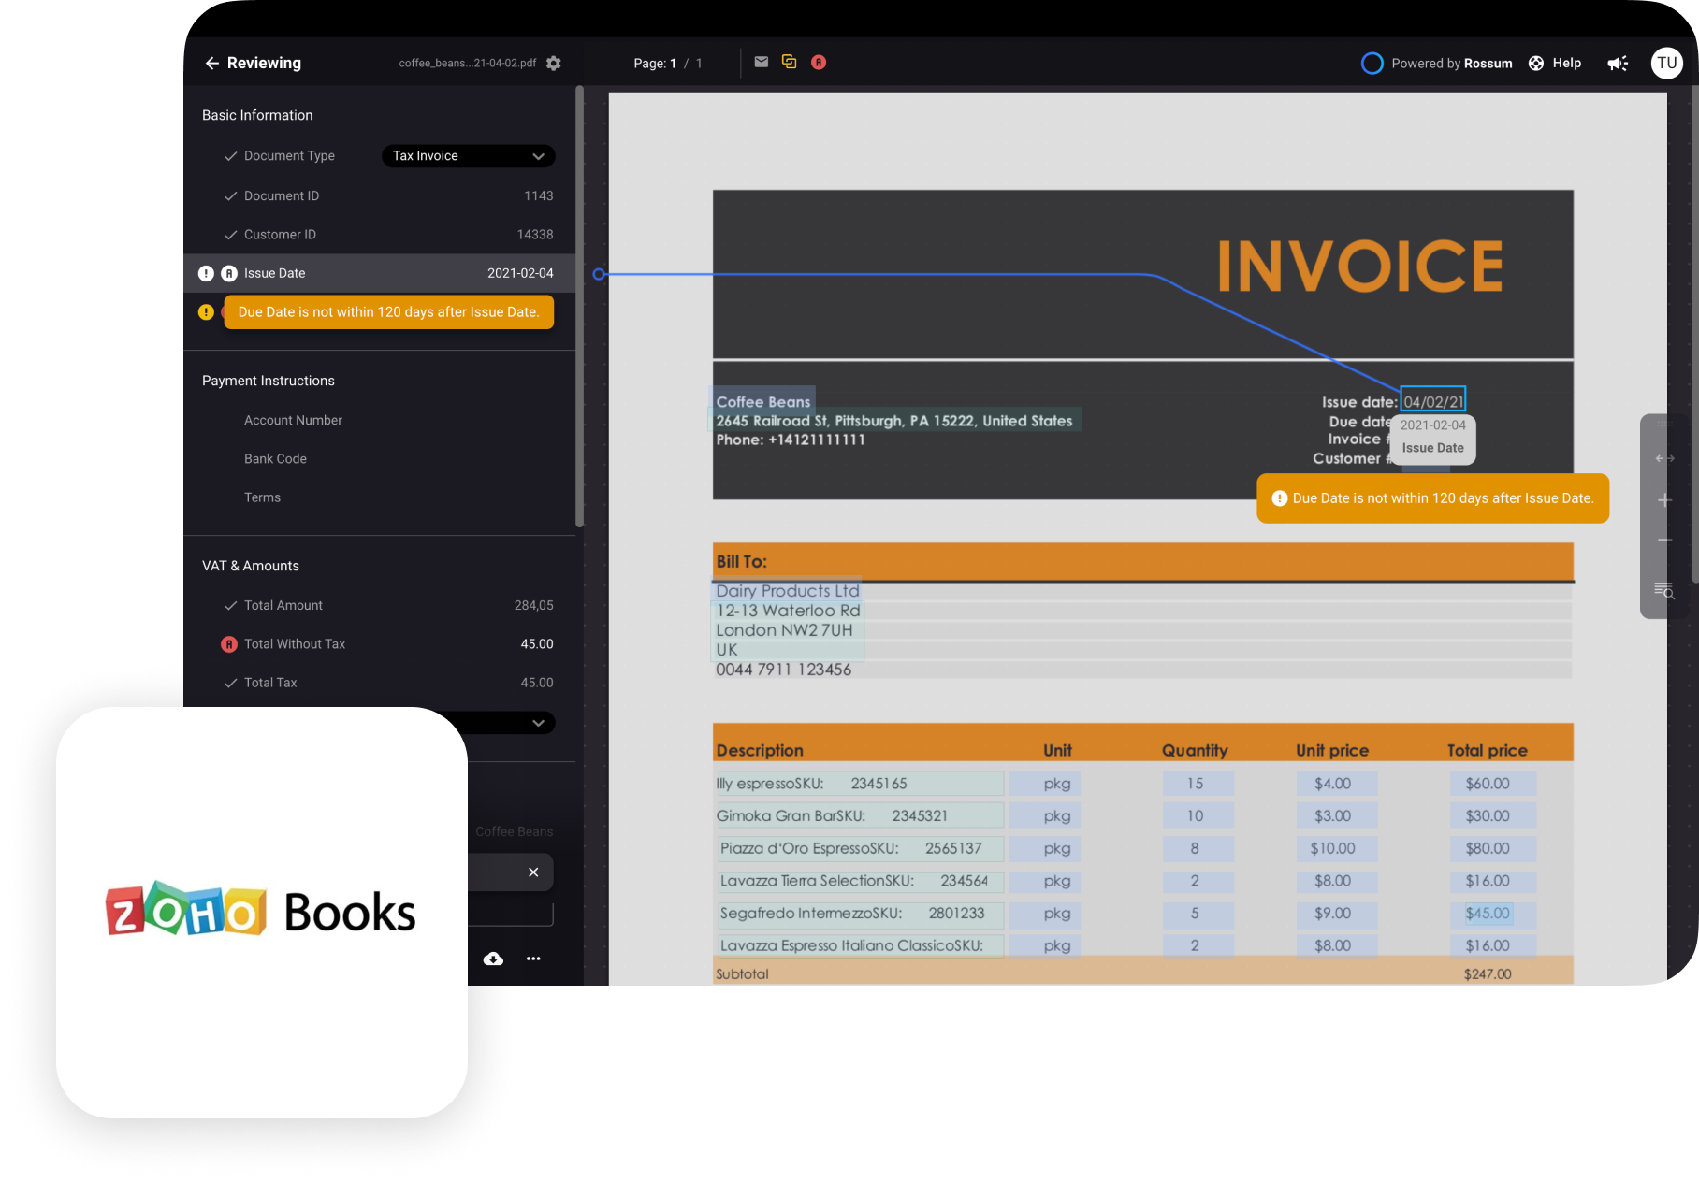1699x1182 pixels.
Task: Click Illy espresso line item description
Action: [x=859, y=784]
